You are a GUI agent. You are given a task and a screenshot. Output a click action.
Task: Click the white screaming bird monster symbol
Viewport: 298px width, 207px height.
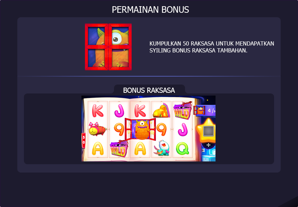161,148
